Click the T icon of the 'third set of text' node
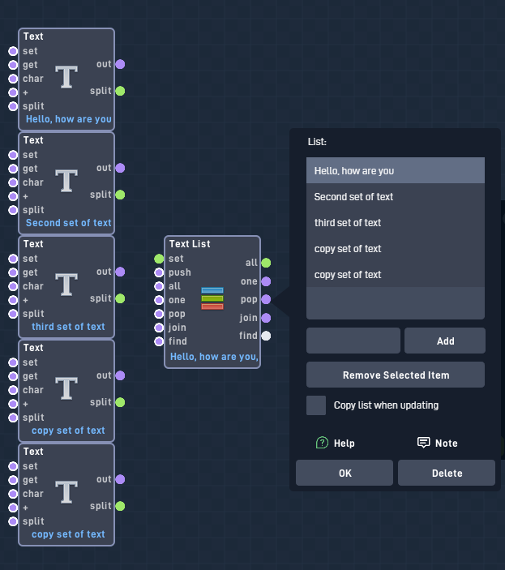This screenshot has width=505, height=570. (x=66, y=285)
